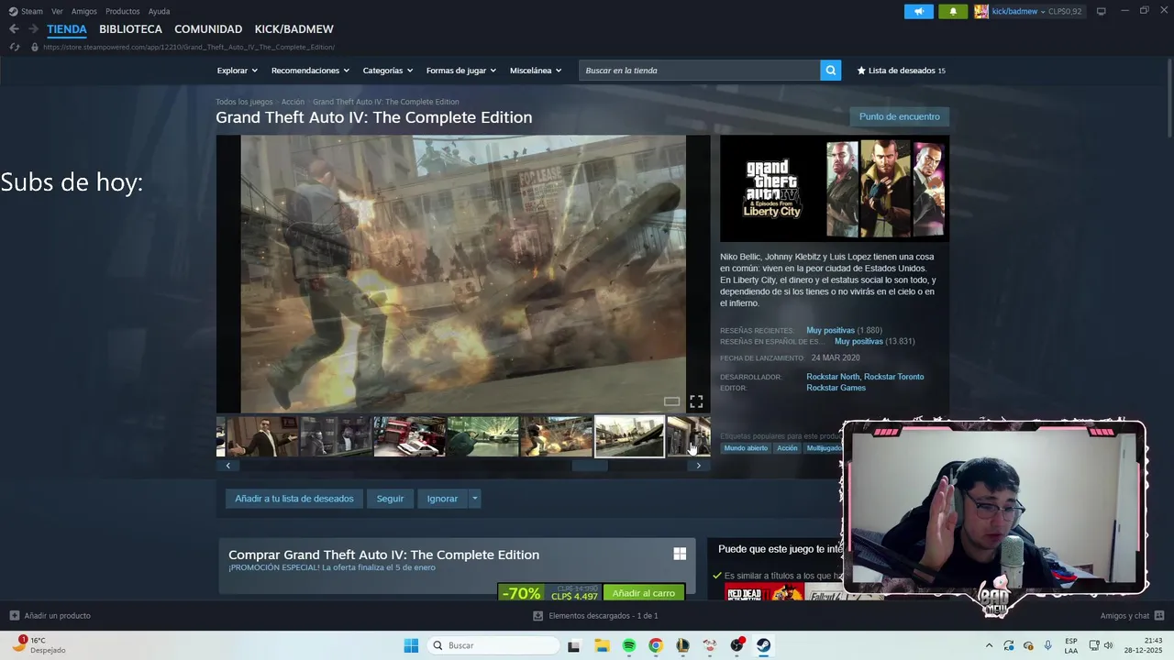Click the Add a product plus icon
1174x660 pixels.
[14, 615]
